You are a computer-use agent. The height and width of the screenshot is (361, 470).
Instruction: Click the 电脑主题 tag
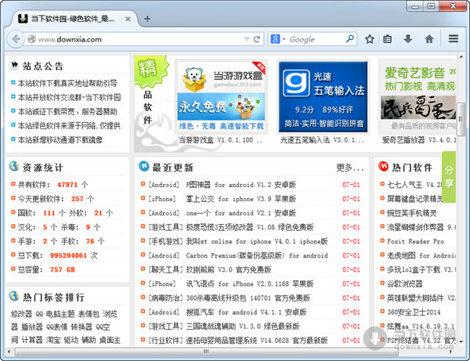[60, 314]
